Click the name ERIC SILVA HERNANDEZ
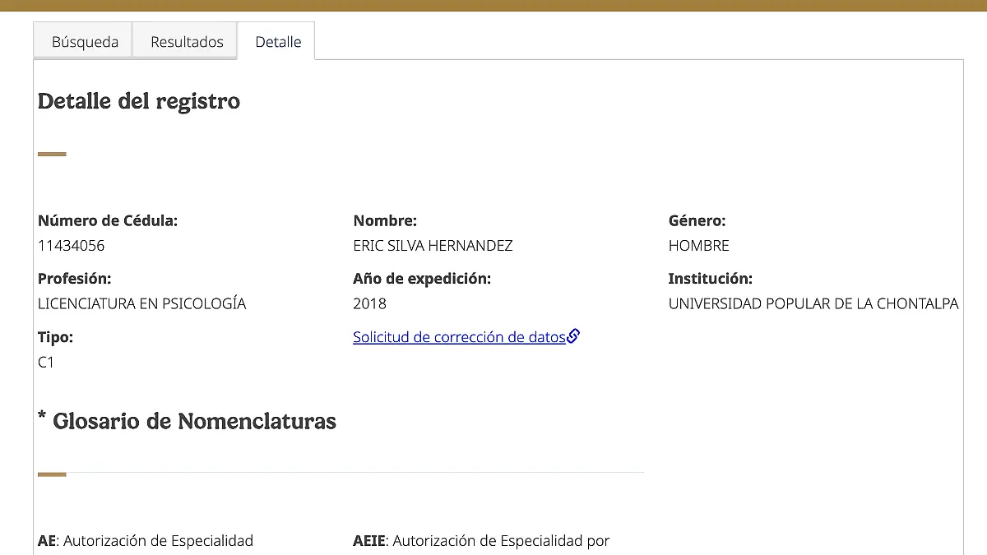The image size is (987, 555). [x=433, y=246]
